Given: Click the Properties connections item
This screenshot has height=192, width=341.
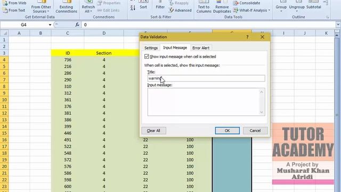Looking at the screenshot, I should tap(109, 3).
